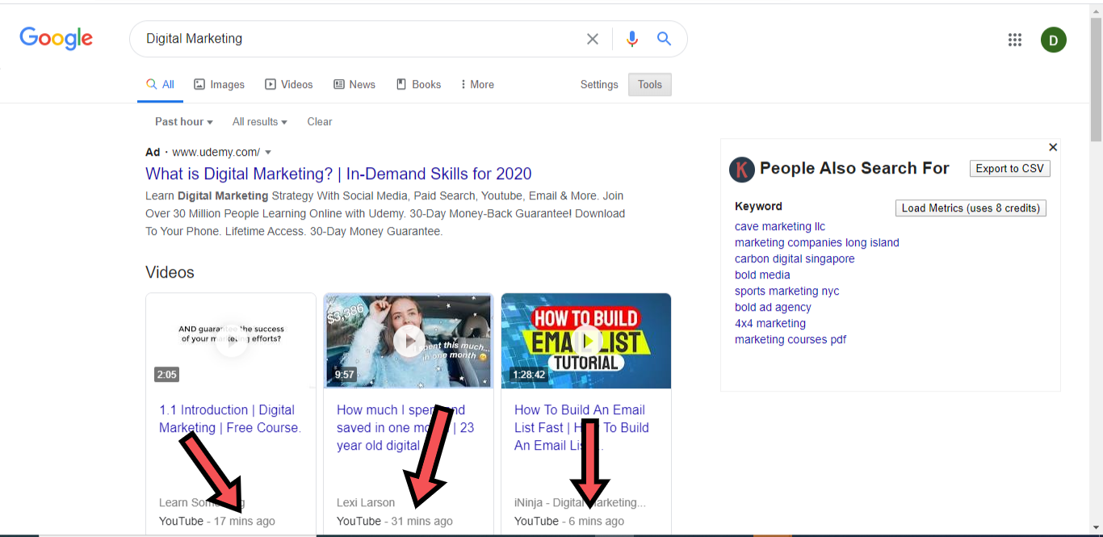
Task: Export keywords to CSV
Action: pos(1009,169)
